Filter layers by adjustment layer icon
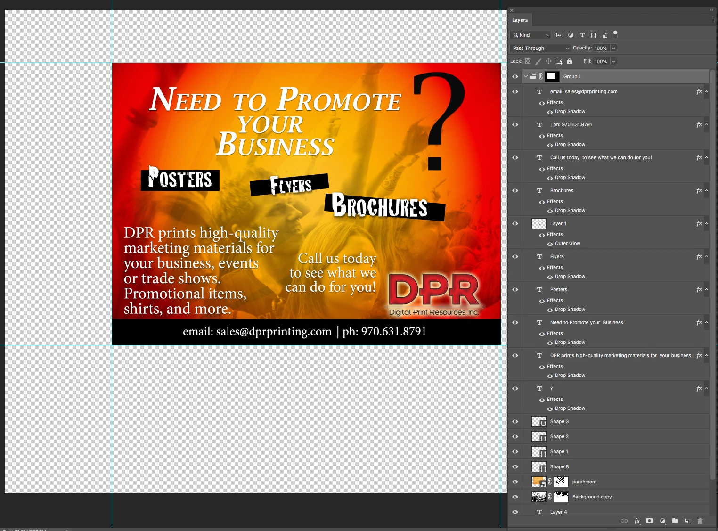 click(x=571, y=35)
